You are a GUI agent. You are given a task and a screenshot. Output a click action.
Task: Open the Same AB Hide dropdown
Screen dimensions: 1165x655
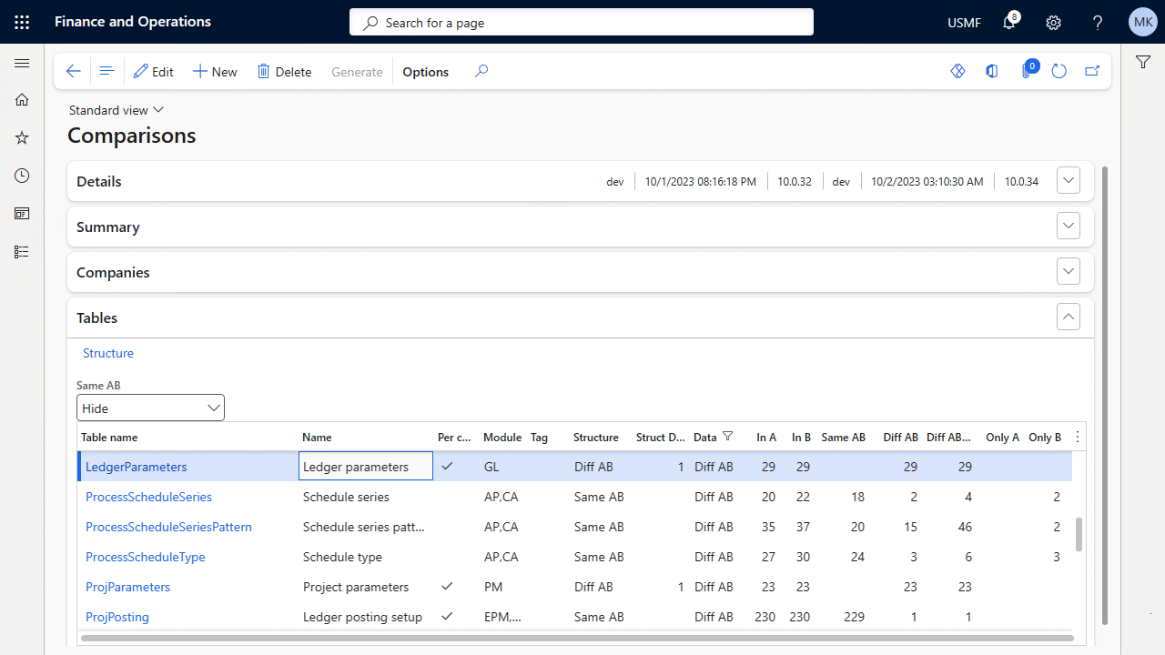click(x=150, y=408)
